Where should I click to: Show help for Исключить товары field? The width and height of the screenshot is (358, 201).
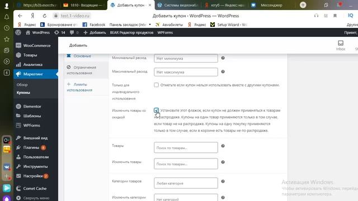[223, 162]
